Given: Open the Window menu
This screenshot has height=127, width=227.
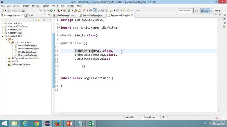Looking at the screenshot, I should [71, 6].
